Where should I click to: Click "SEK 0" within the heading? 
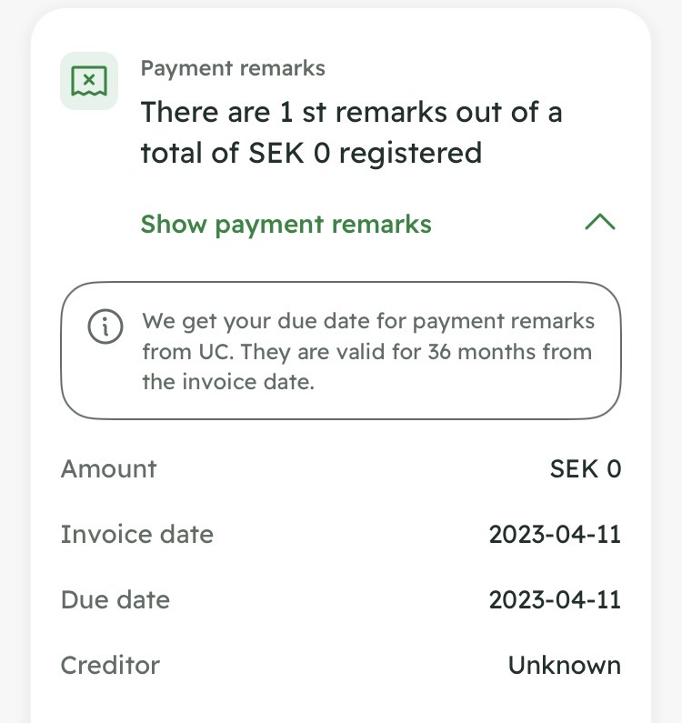pos(289,153)
